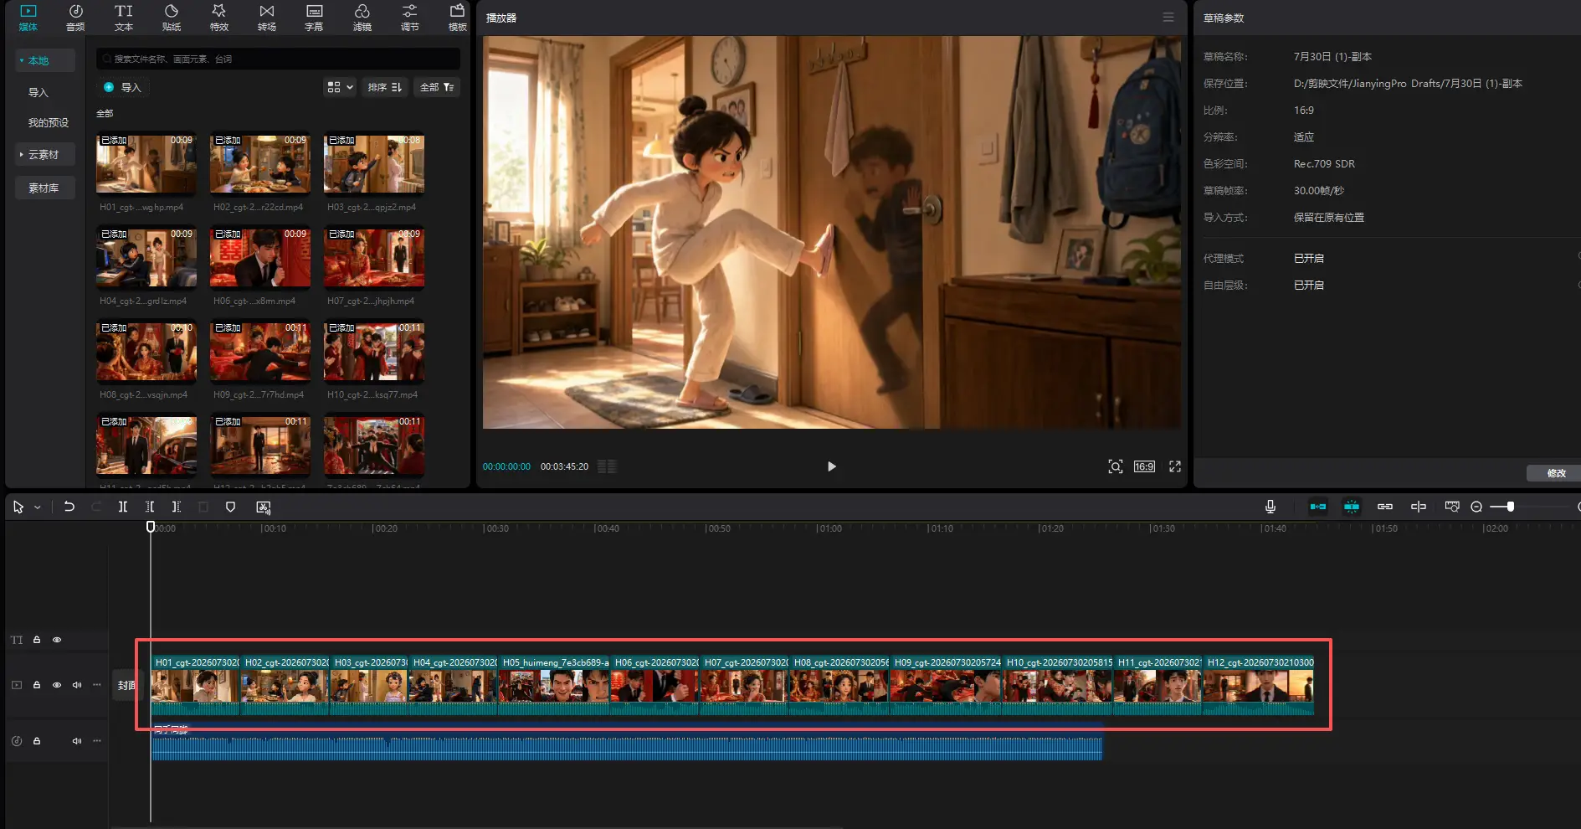Open the 转场 (Transitions) tab

click(267, 18)
